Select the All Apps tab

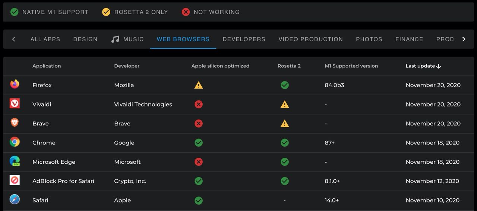(45, 39)
